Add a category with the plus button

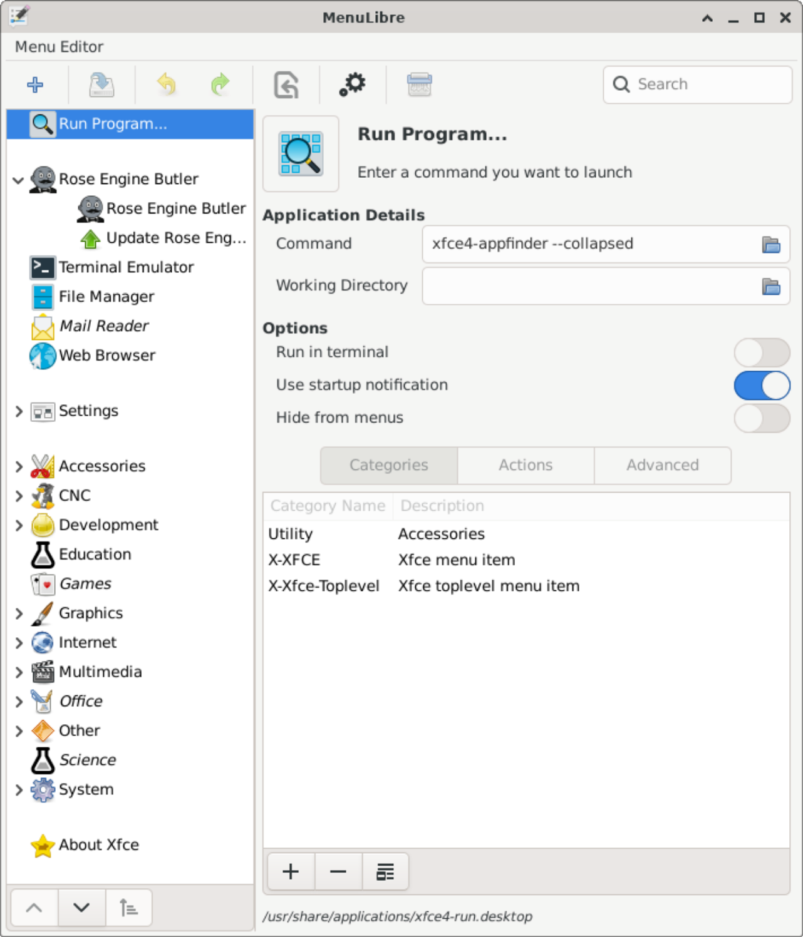coord(291,871)
